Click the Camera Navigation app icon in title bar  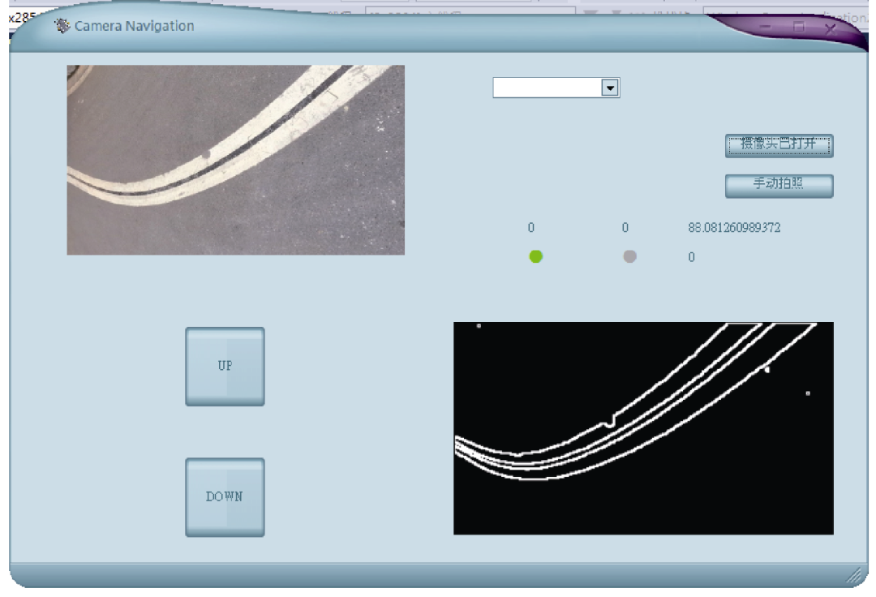(x=62, y=26)
